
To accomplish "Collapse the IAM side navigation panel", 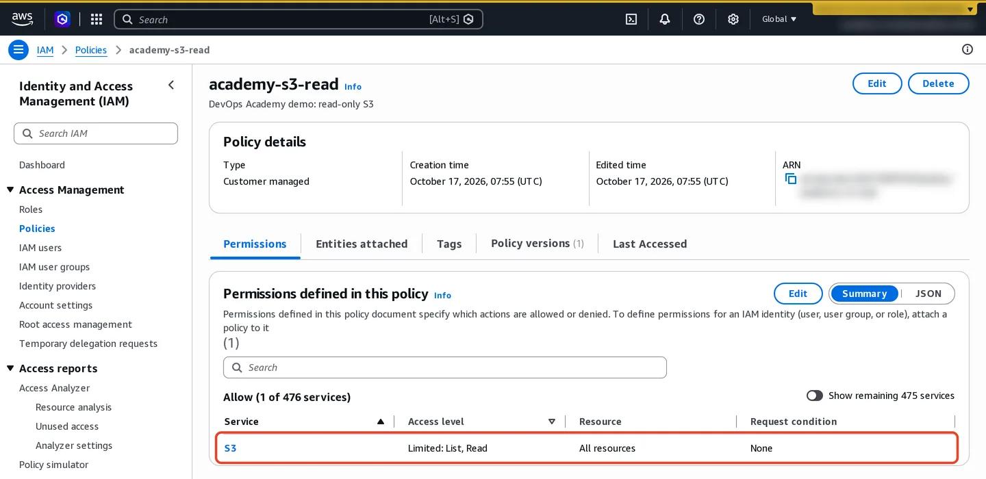I will pos(171,85).
